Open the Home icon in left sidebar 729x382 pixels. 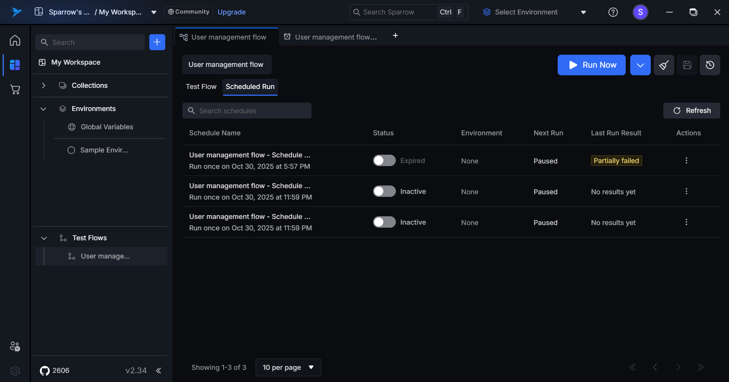pyautogui.click(x=15, y=40)
